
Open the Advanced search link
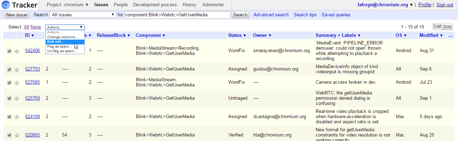click(271, 15)
